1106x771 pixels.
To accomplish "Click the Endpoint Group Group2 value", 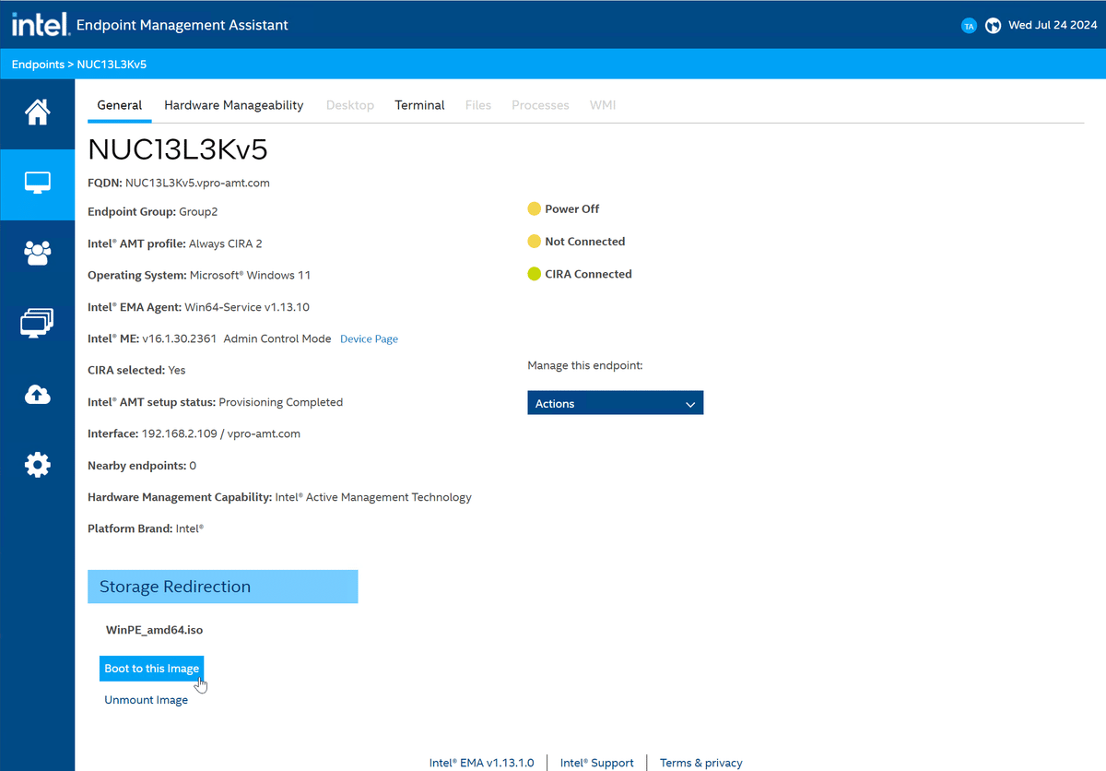I will [x=198, y=211].
